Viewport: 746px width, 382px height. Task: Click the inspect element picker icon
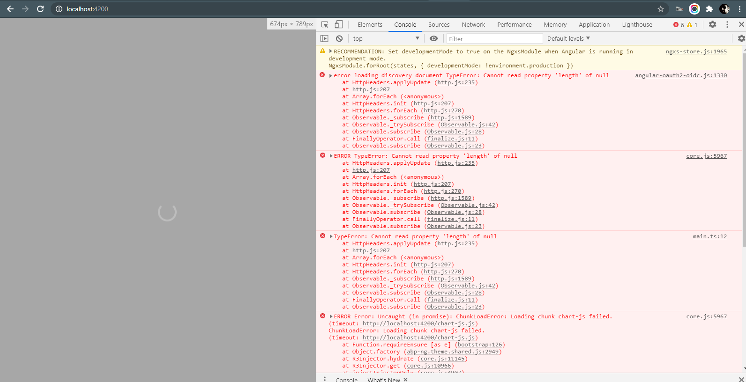[325, 24]
